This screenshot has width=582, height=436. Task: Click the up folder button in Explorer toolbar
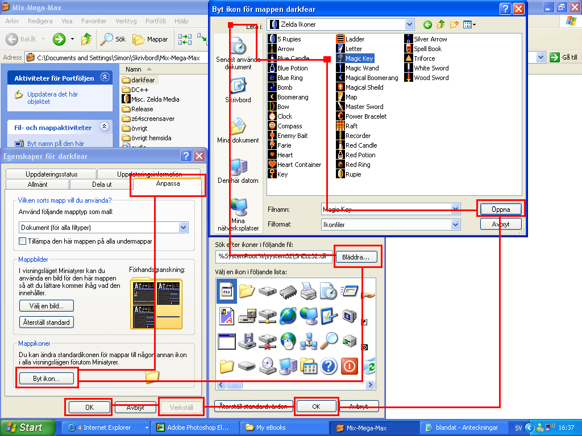(86, 39)
